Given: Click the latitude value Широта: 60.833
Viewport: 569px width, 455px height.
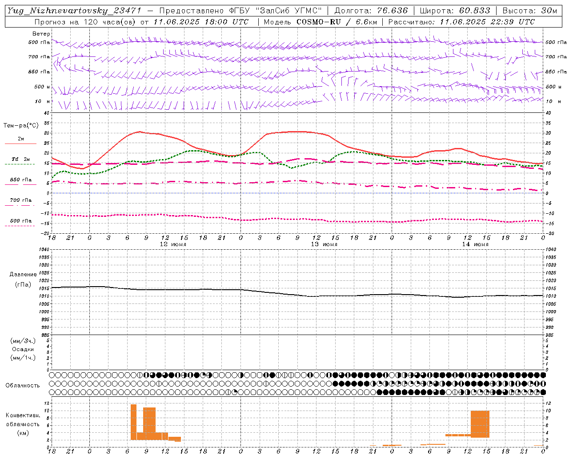Looking at the screenshot, I should pos(455,11).
